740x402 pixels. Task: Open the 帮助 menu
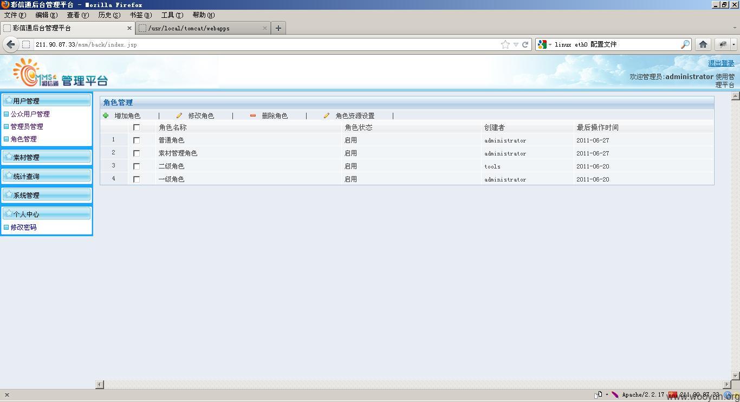(203, 15)
